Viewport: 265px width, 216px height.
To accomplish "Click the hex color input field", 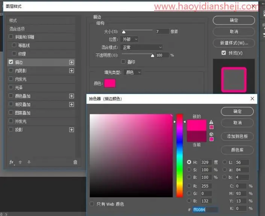I will [205, 210].
